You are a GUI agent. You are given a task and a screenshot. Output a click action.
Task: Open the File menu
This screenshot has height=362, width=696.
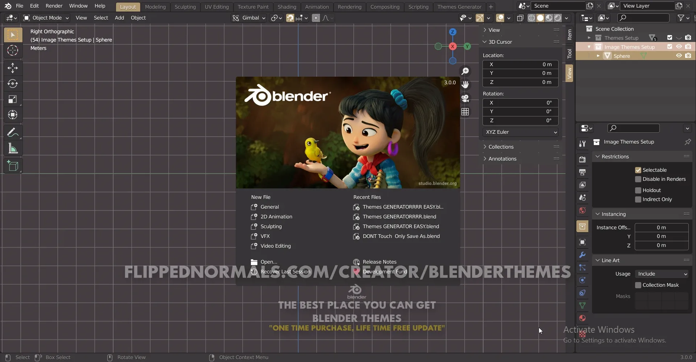tap(20, 6)
